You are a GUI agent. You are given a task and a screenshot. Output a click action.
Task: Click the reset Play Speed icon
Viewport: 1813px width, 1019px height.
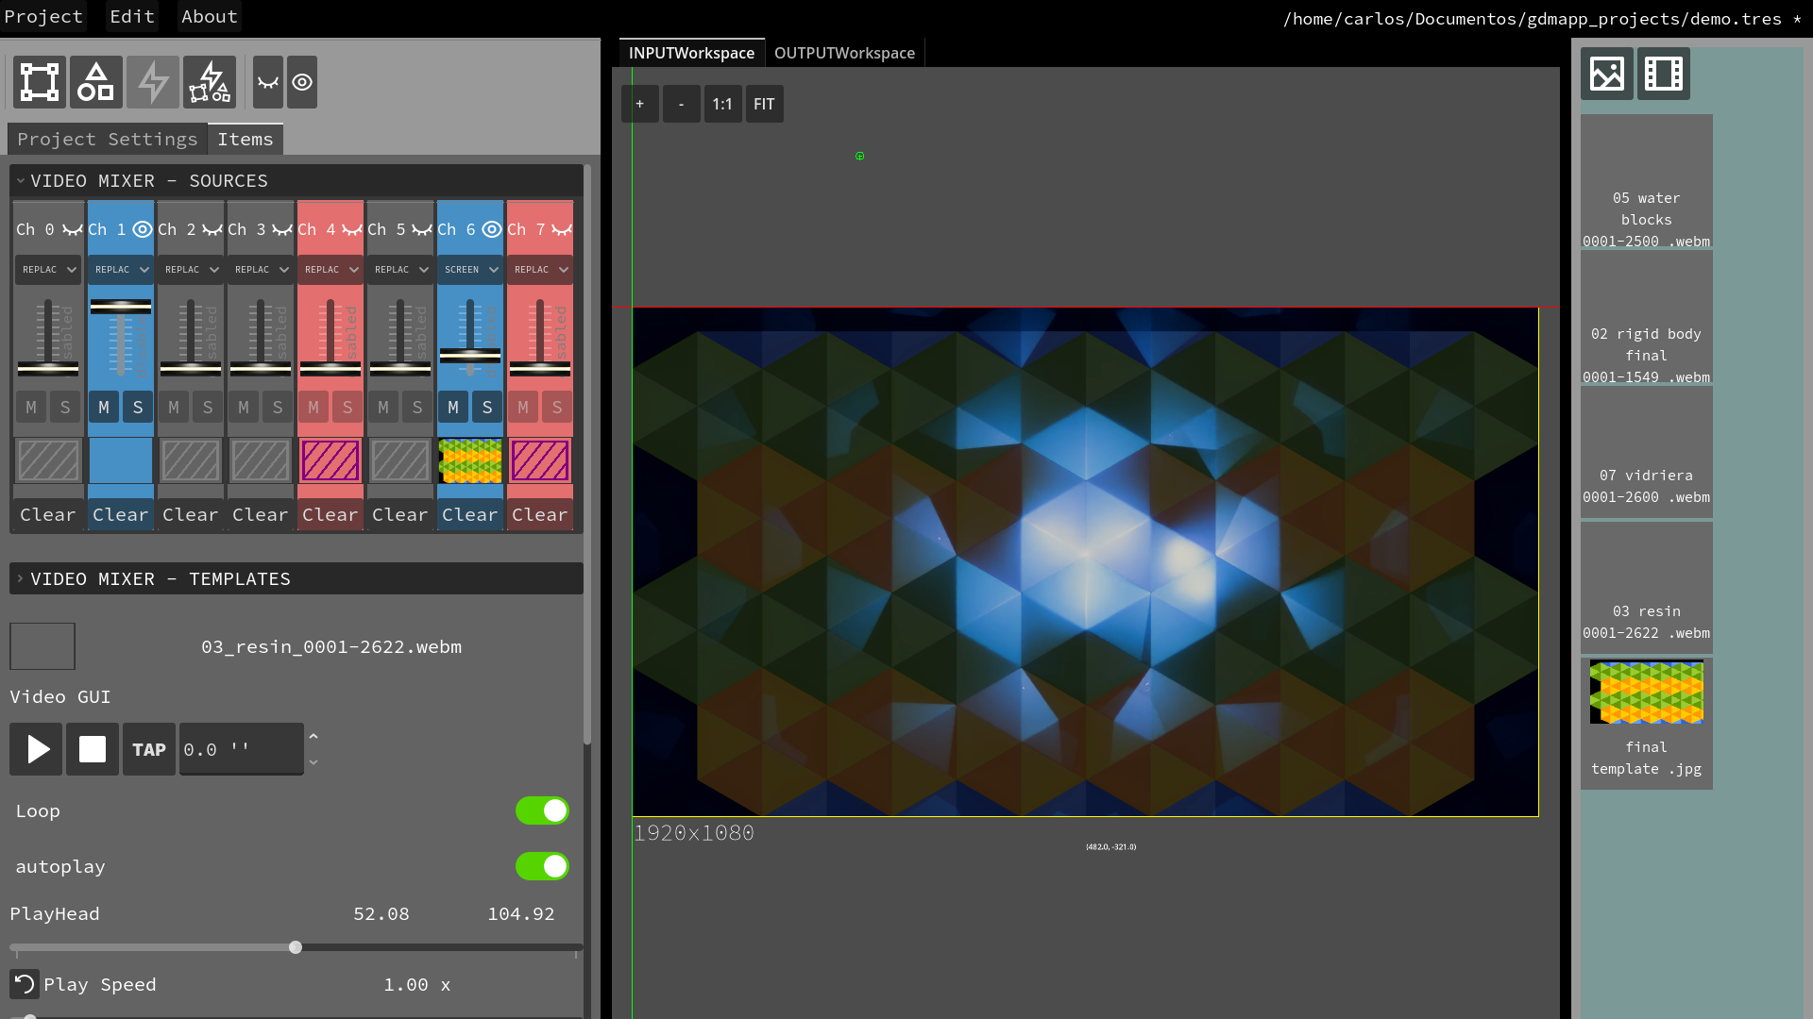(25, 984)
